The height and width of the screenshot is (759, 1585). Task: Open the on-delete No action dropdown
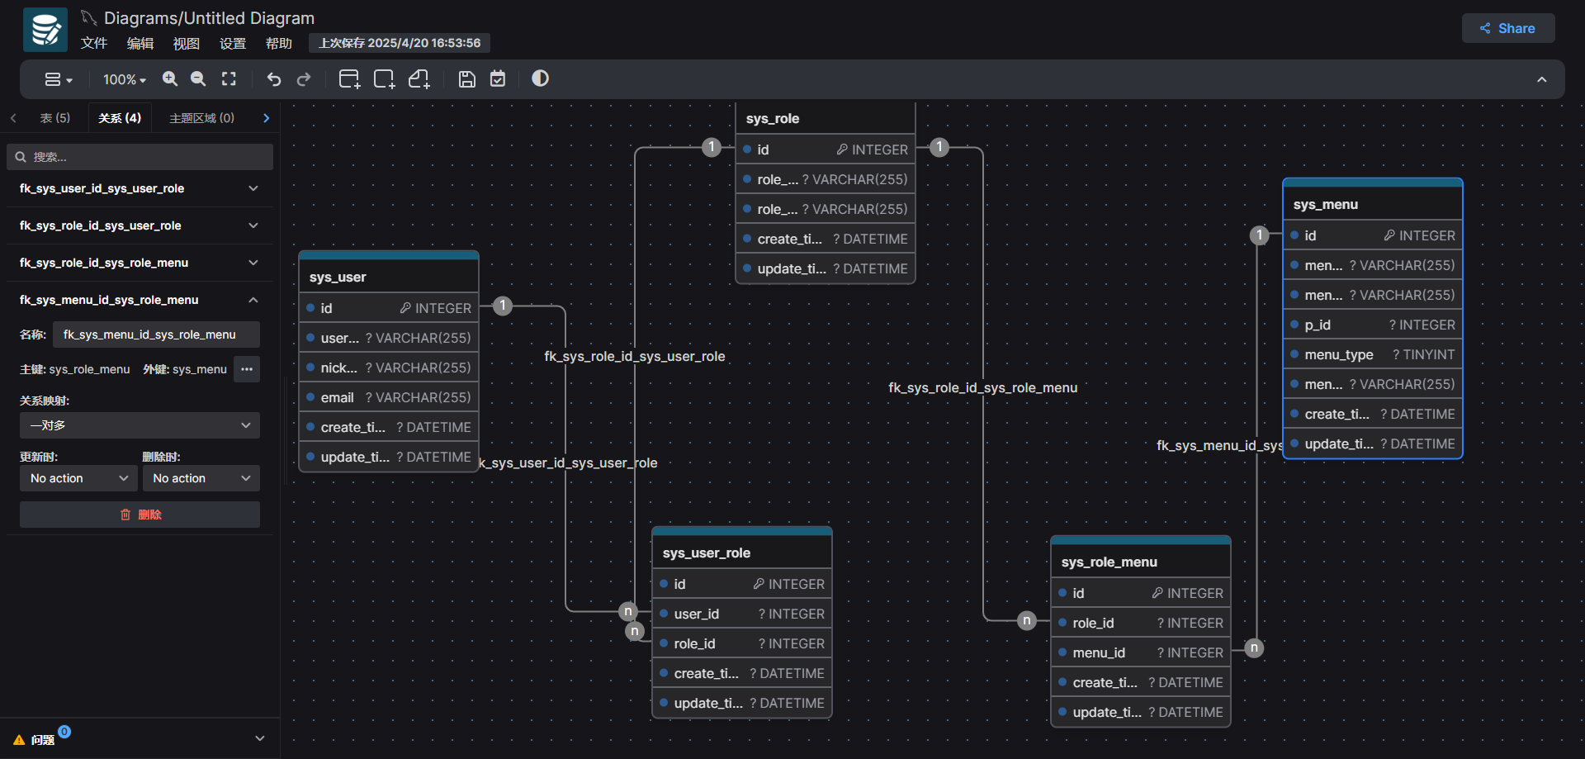201,478
